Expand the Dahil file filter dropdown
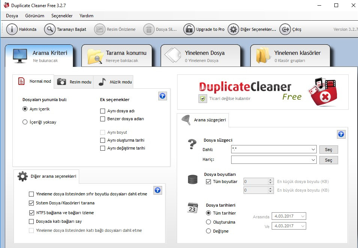 tap(313, 150)
